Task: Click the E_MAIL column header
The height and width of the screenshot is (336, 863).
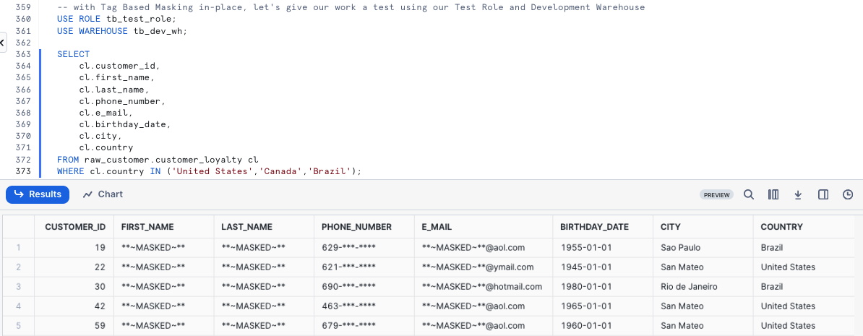Action: coord(437,227)
